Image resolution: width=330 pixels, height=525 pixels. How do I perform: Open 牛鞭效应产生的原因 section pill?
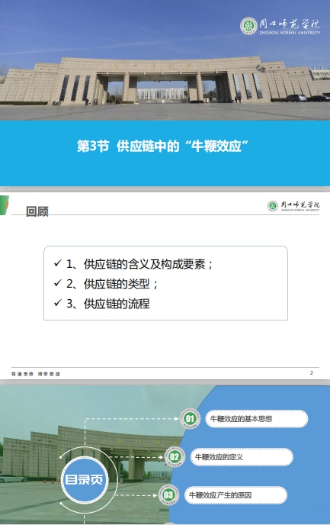coord(235,495)
